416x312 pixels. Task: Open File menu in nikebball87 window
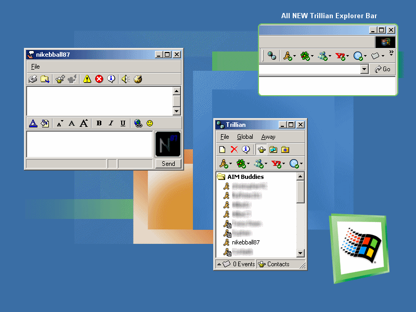[x=35, y=67]
